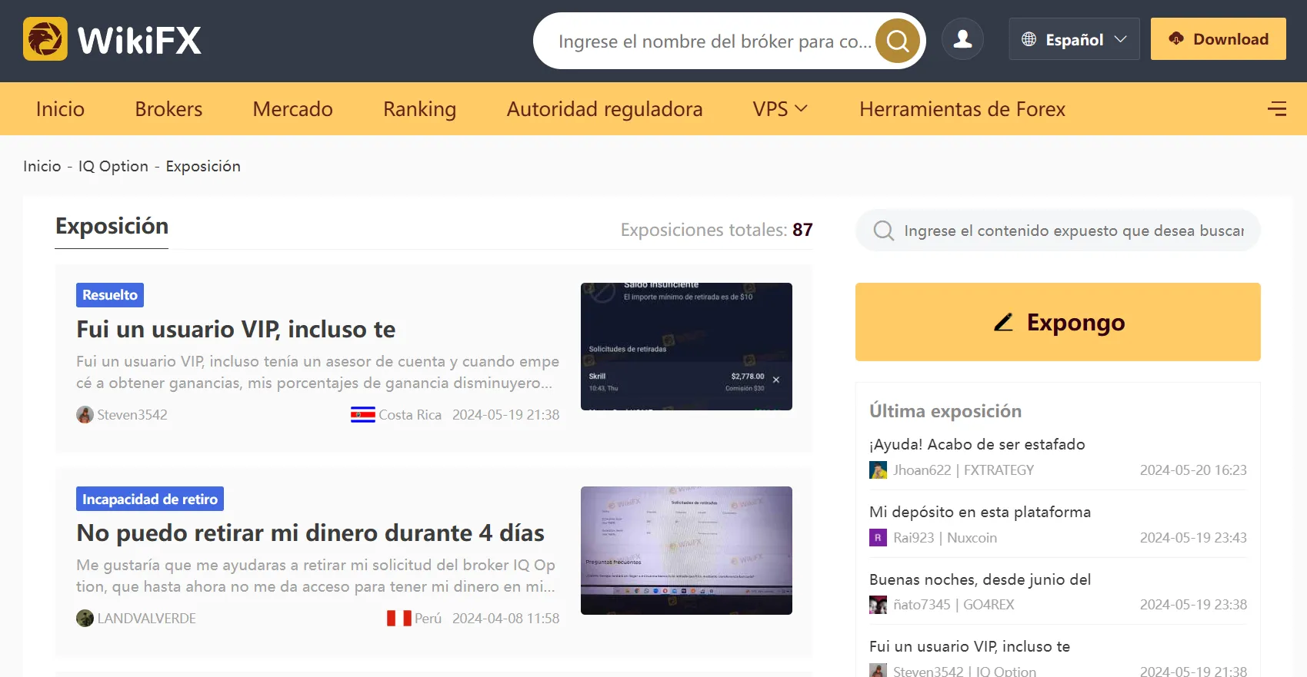Click the date 2024-05-20 16:23
Viewport: 1307px width, 677px height.
point(1193,470)
